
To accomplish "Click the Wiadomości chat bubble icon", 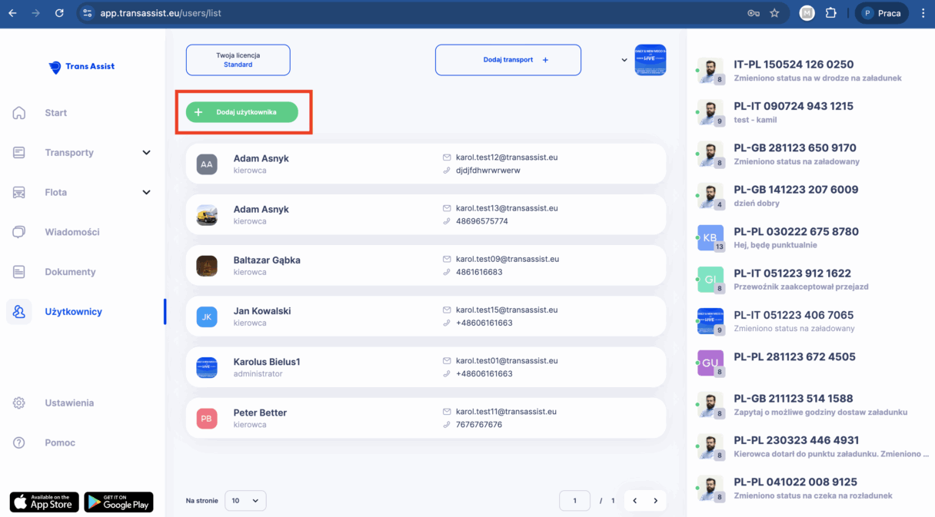I will coord(19,232).
